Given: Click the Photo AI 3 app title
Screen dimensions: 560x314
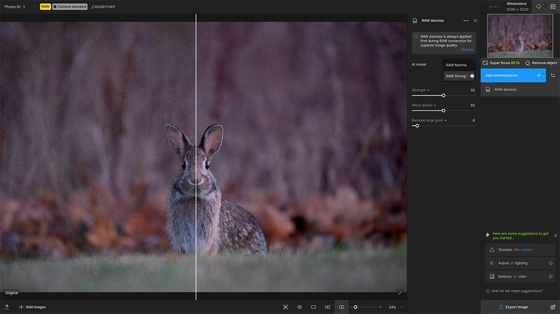Looking at the screenshot, I should (x=15, y=7).
